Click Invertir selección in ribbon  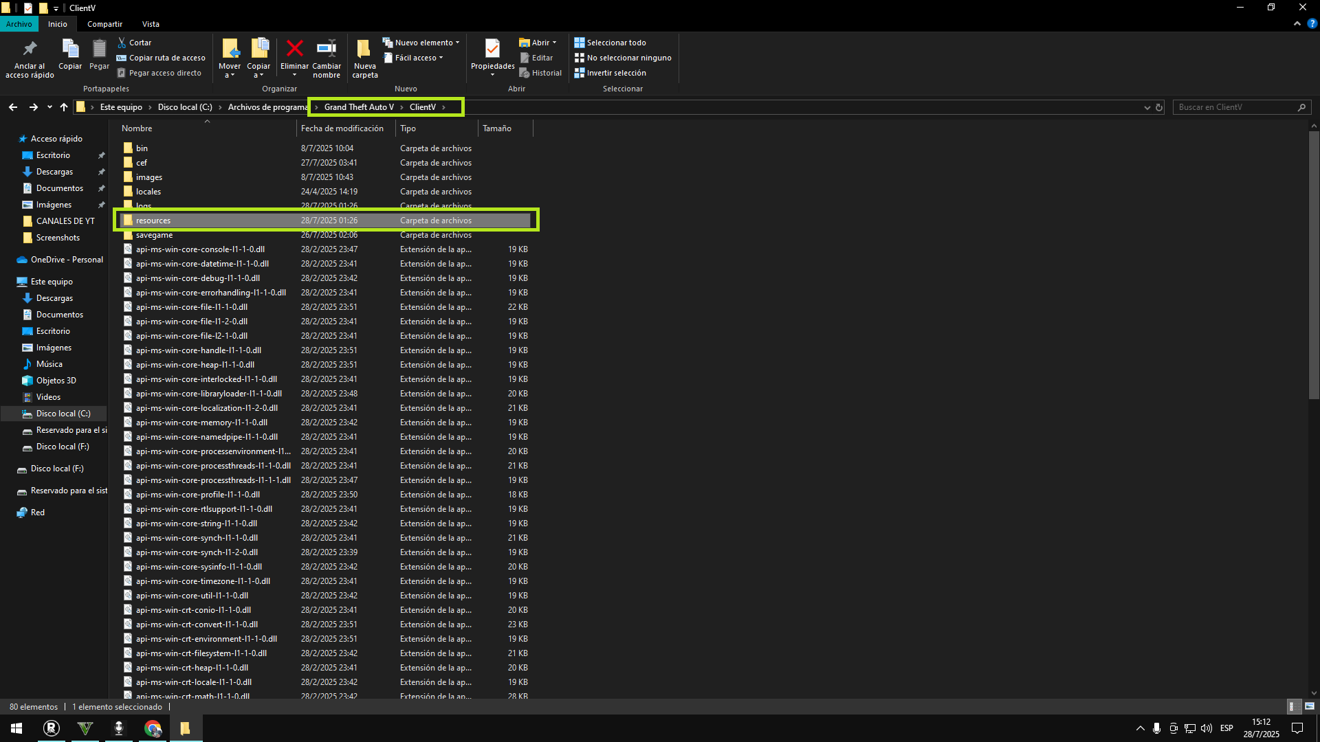click(x=615, y=73)
